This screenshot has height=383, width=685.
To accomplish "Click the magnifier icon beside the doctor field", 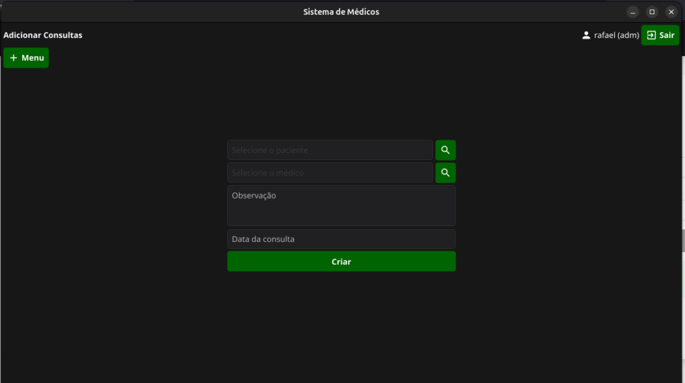I will pos(445,173).
